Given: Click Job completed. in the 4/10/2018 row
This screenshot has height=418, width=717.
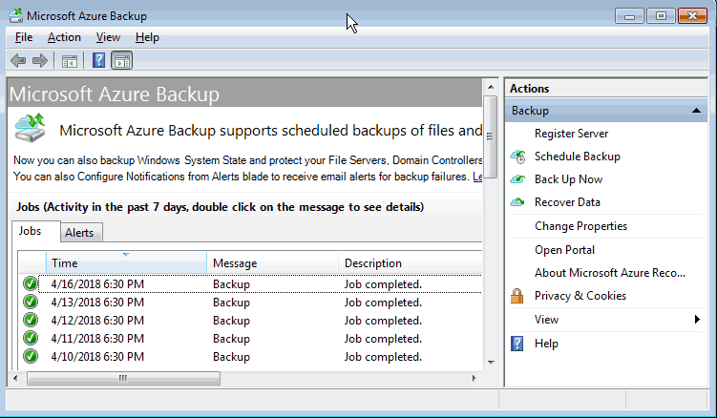Looking at the screenshot, I should [x=383, y=356].
